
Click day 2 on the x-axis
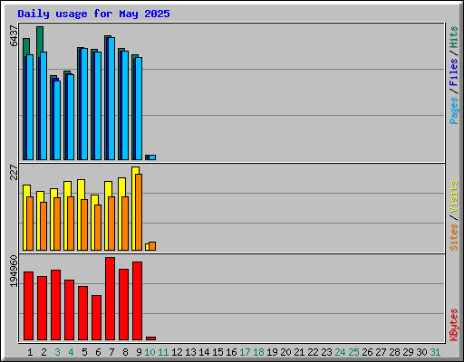pyautogui.click(x=43, y=352)
